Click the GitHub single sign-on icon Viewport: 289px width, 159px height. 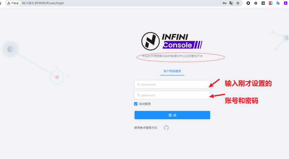coord(166,128)
